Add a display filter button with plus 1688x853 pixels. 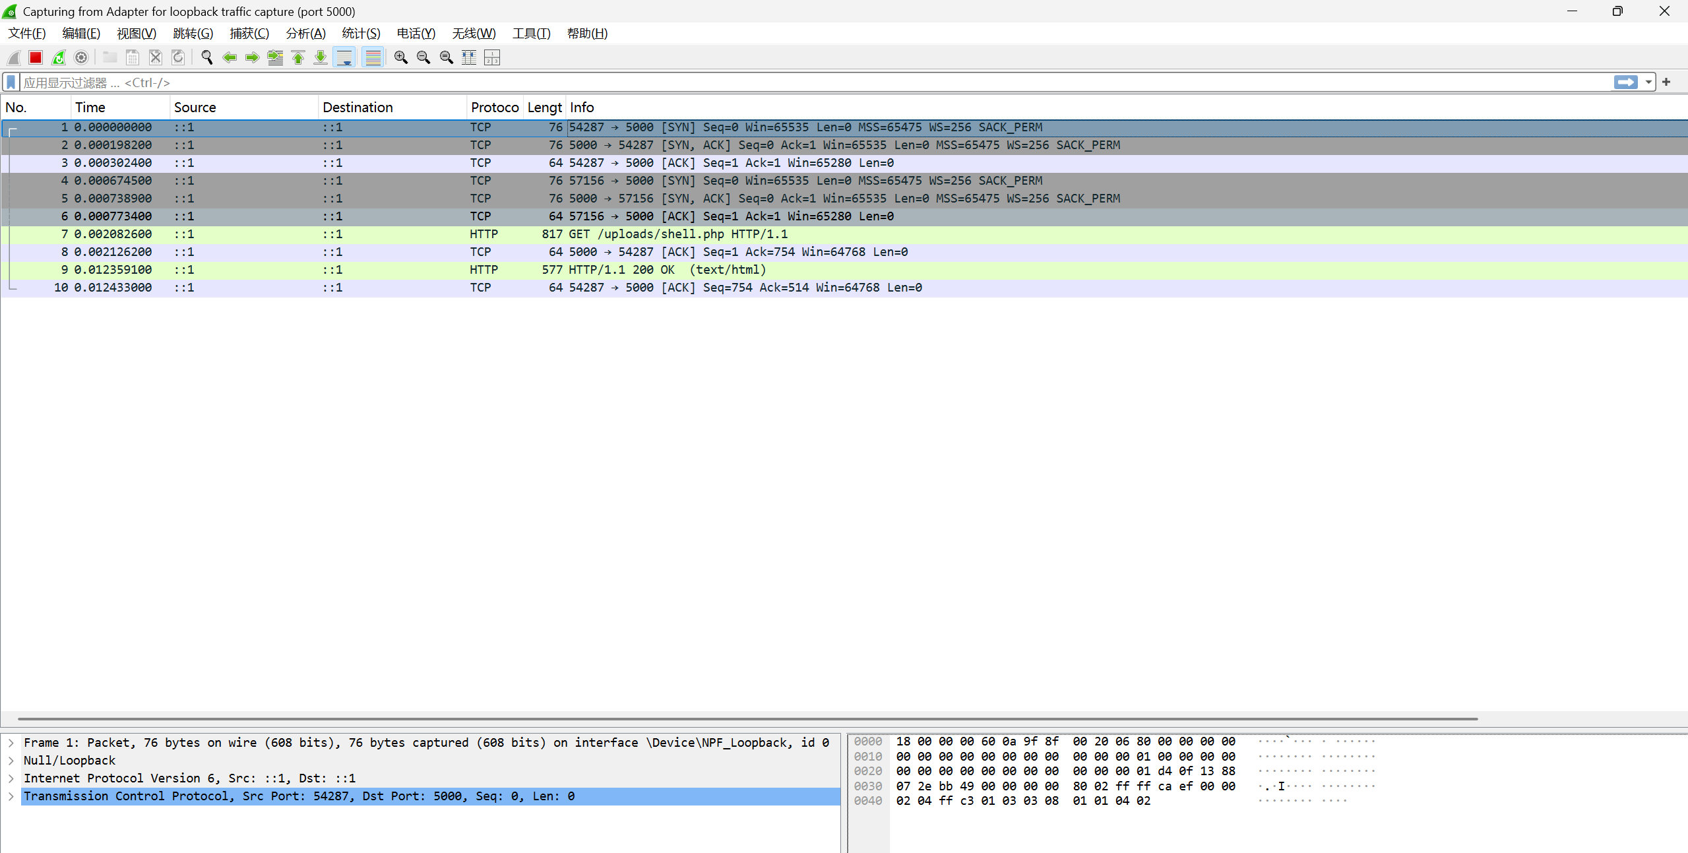[1667, 82]
